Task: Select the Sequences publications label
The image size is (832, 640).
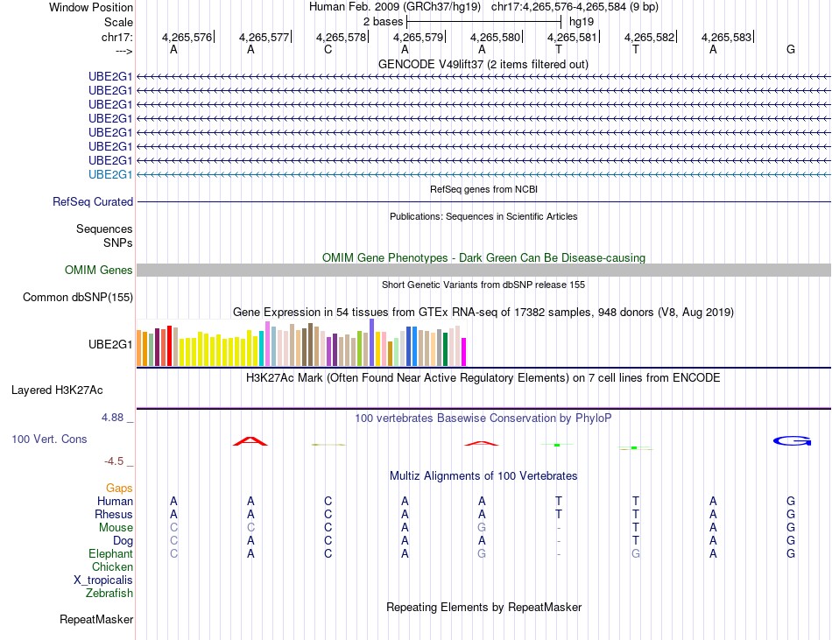Action: click(104, 229)
